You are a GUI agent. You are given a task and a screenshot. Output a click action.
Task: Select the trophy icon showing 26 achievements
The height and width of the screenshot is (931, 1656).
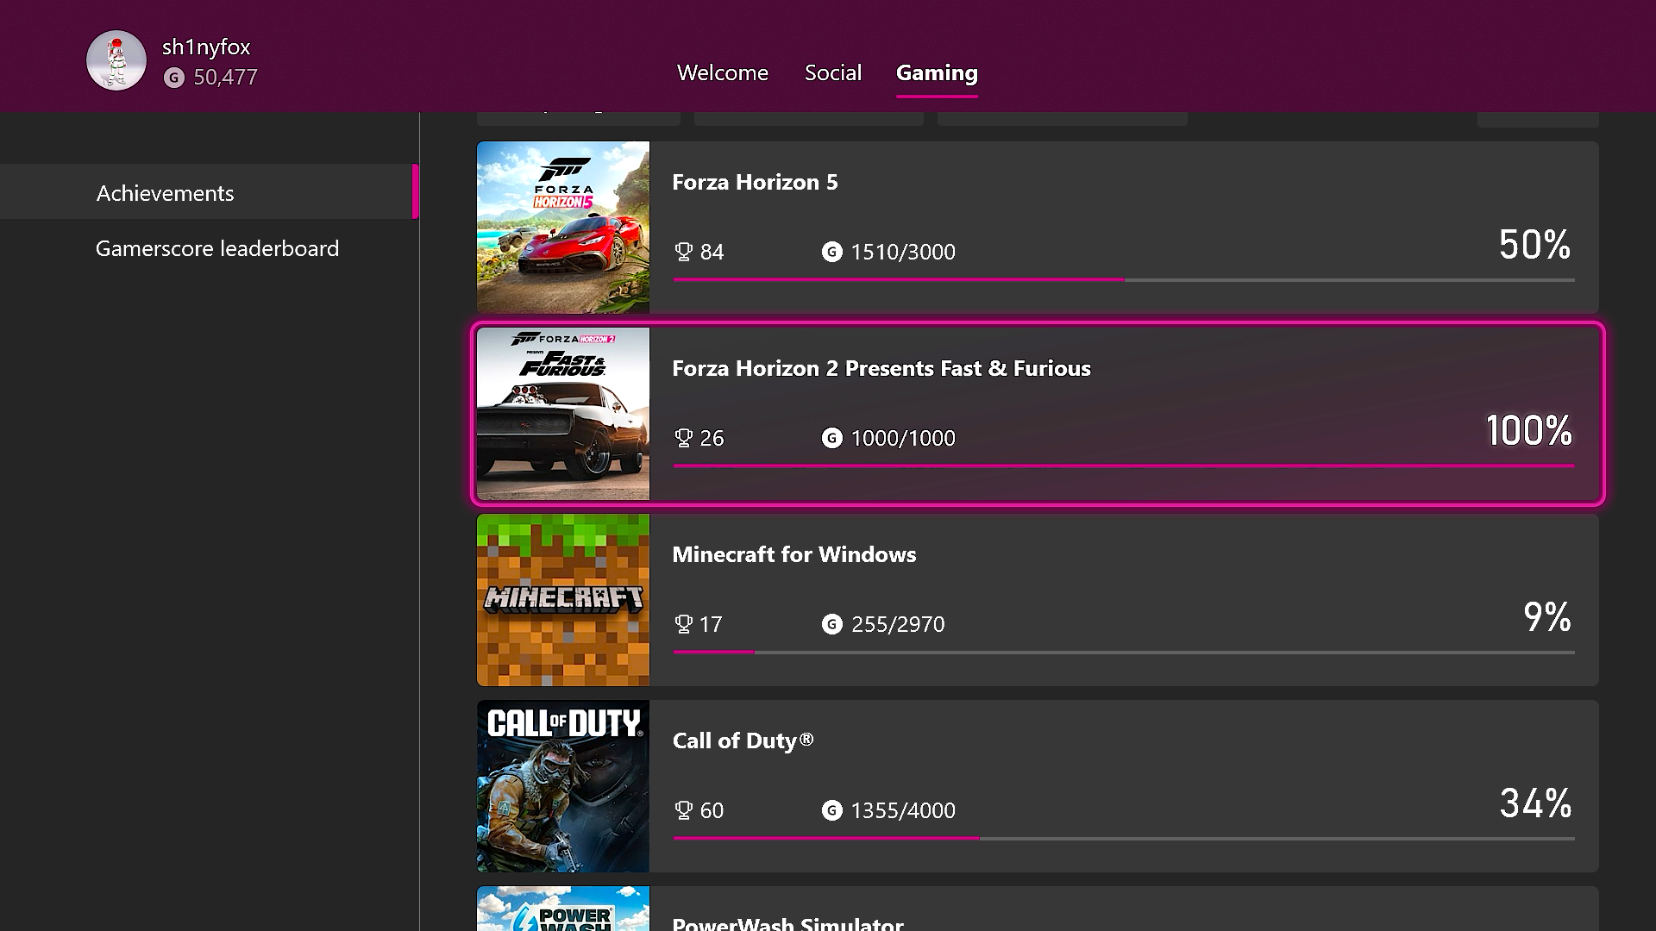(683, 437)
